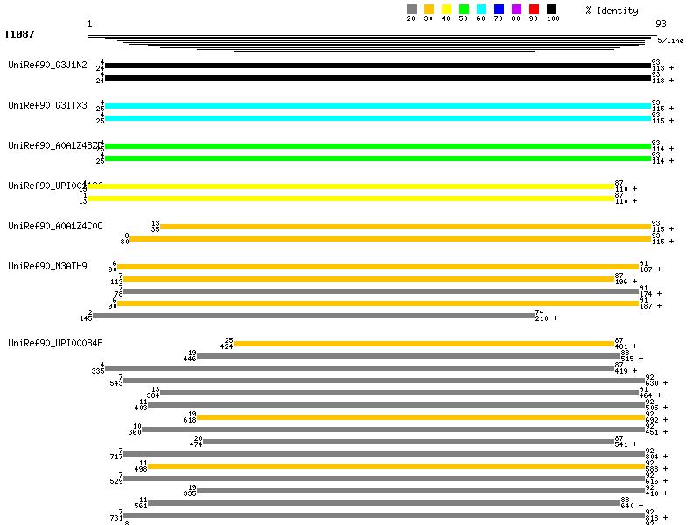This screenshot has height=525, width=700.
Task: Click the purple 80% identity legend swatch
Action: click(516, 10)
